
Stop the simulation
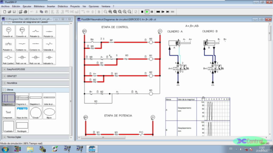click(142, 12)
